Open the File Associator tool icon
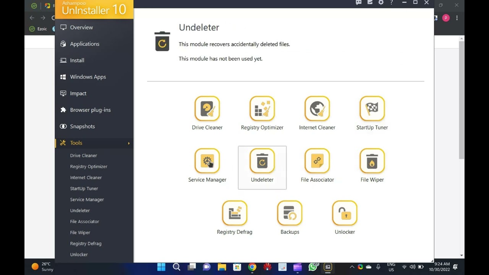This screenshot has width=489, height=275. [317, 161]
